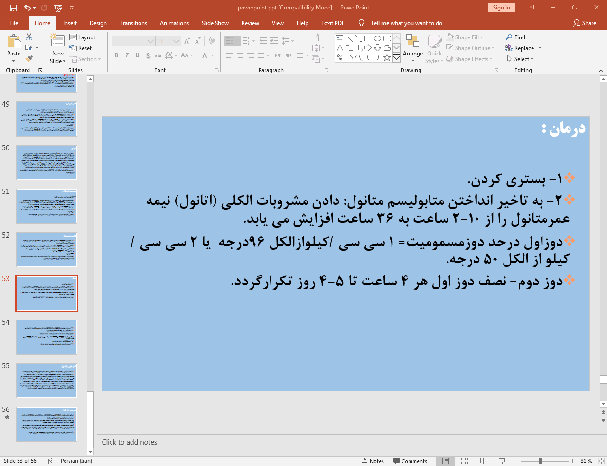Expand the shapes gallery more arrow
The image size is (607, 466).
(x=396, y=58)
